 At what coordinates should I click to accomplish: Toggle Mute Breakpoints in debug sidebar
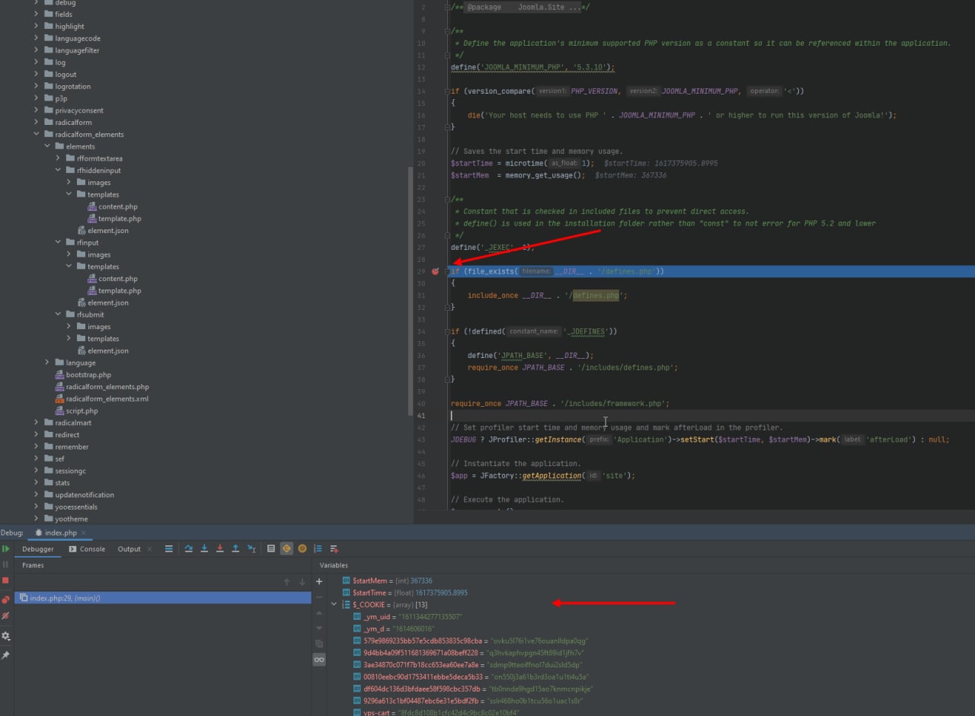[x=5, y=615]
